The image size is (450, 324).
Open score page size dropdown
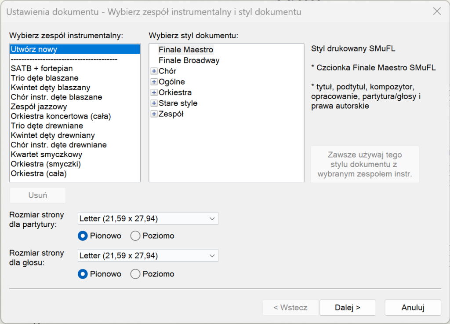[148, 218]
